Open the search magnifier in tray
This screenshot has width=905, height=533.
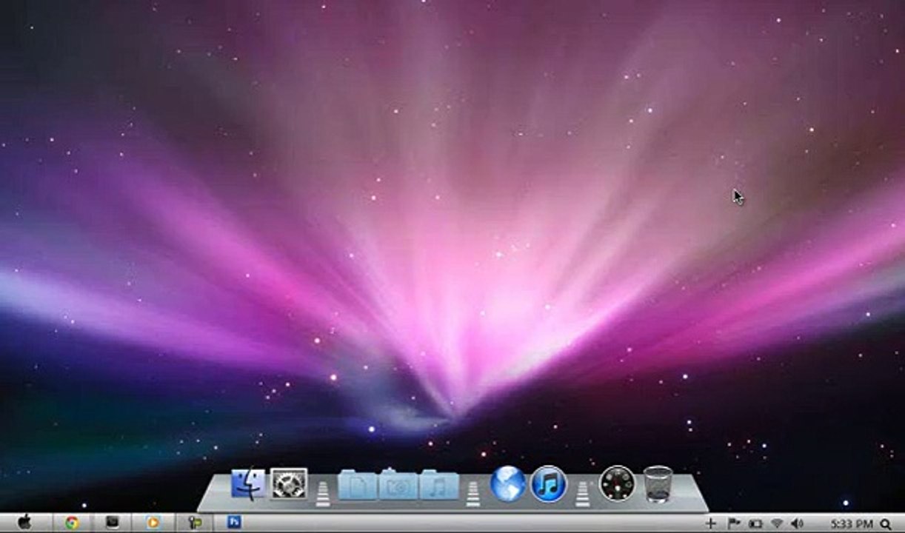(x=886, y=523)
